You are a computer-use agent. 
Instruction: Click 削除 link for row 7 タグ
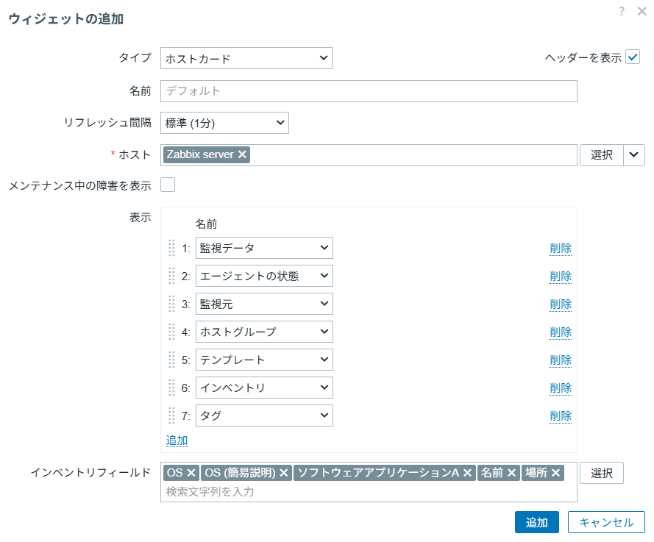coord(561,416)
